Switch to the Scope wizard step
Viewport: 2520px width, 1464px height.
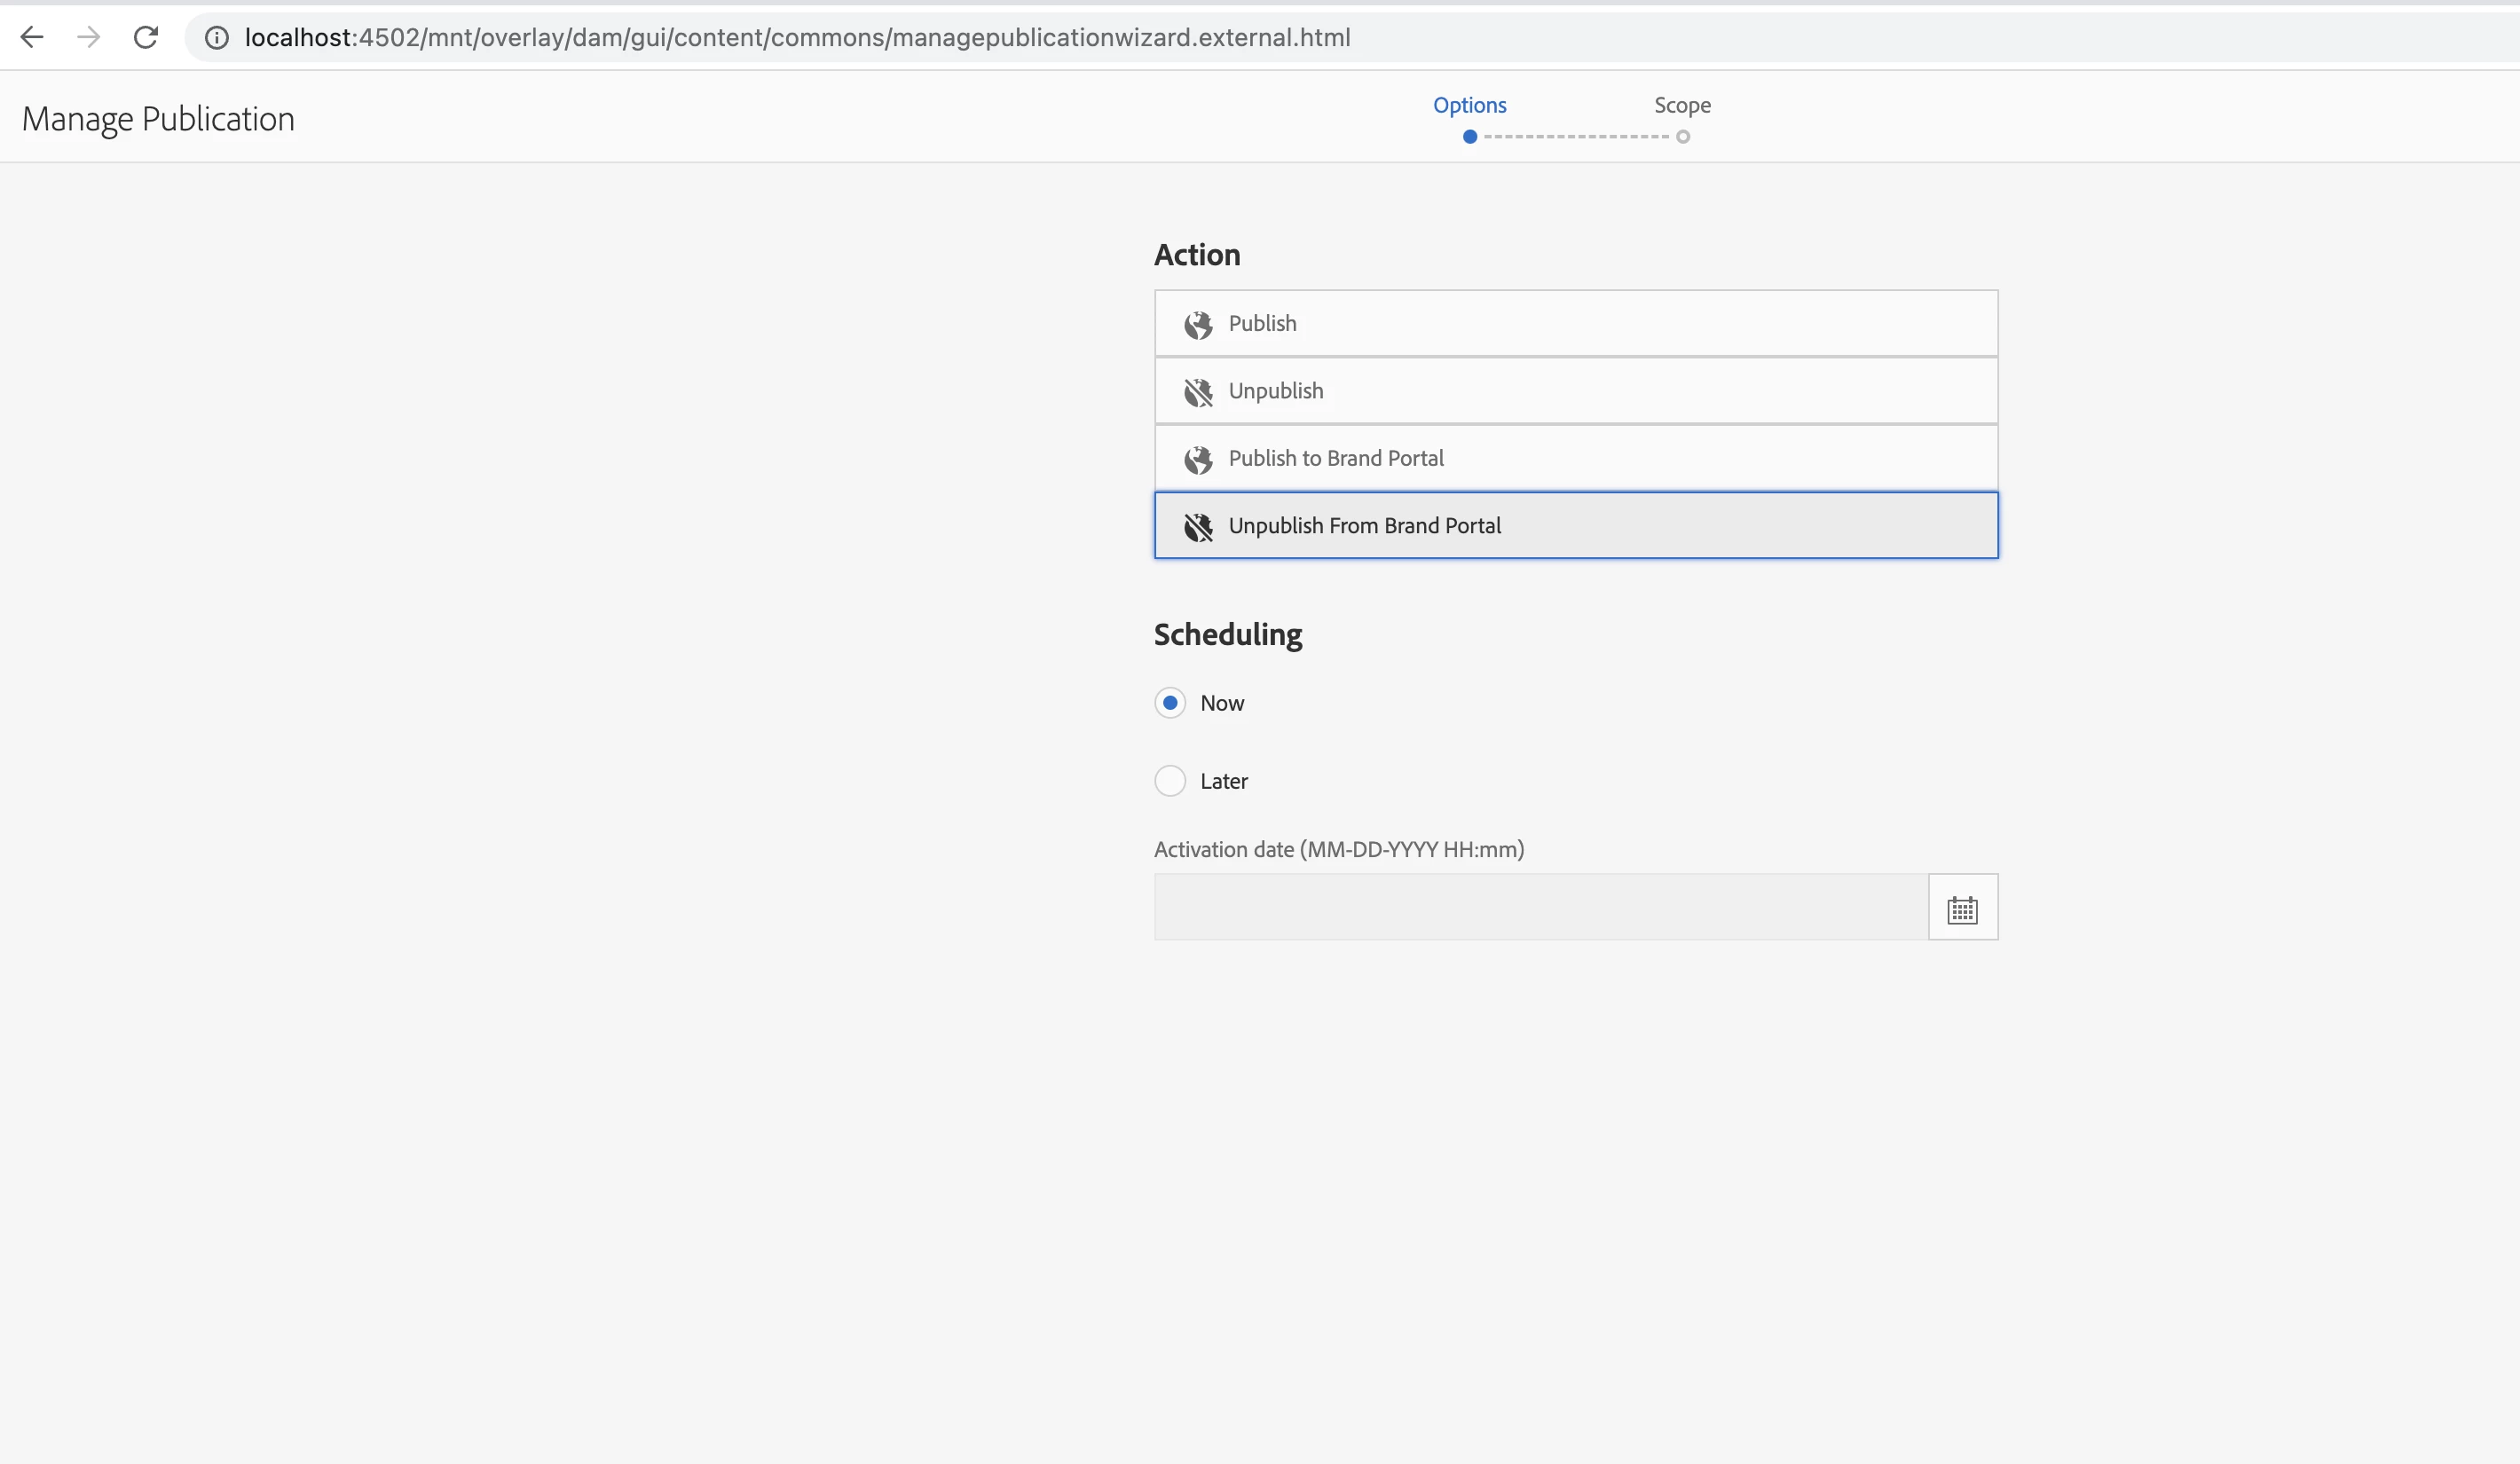tap(1682, 105)
